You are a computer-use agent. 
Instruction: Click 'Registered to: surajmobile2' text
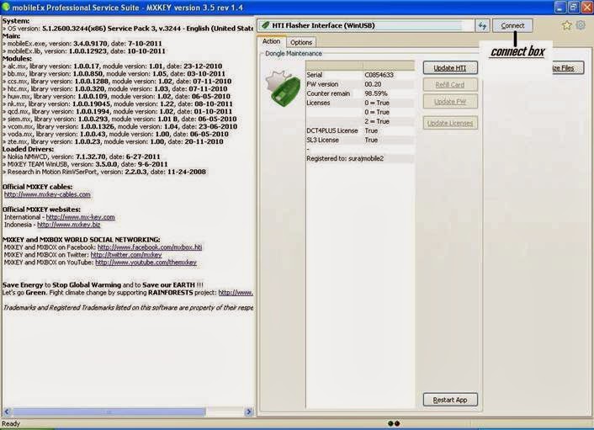(345, 158)
